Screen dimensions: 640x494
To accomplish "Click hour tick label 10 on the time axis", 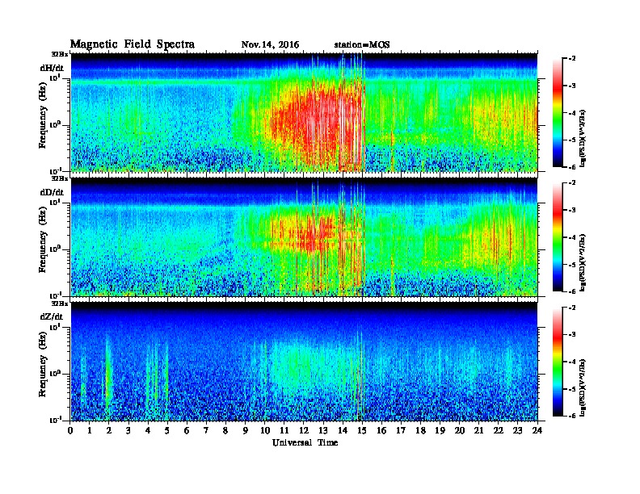I will [x=265, y=431].
